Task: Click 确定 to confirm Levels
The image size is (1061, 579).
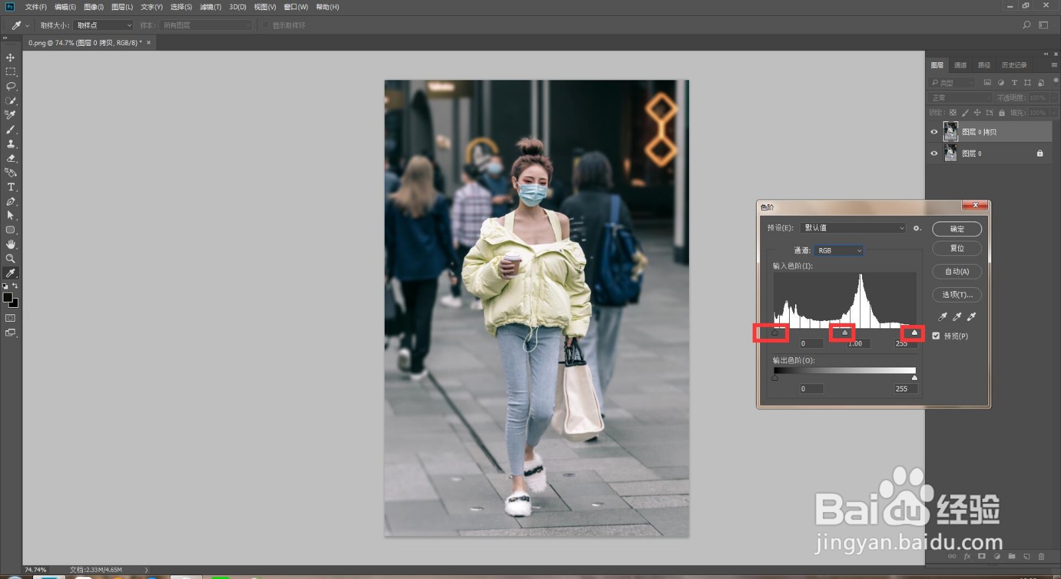Action: [x=957, y=229]
